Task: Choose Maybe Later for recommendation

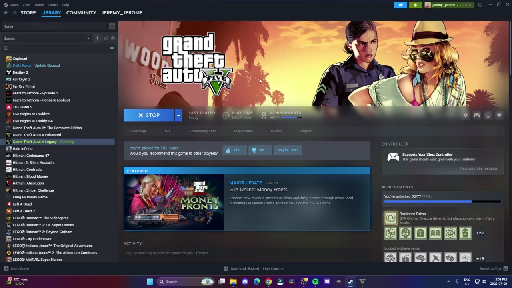Action: 288,150
